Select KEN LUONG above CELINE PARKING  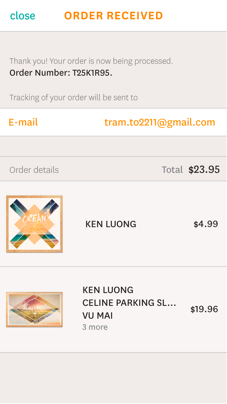click(x=108, y=290)
